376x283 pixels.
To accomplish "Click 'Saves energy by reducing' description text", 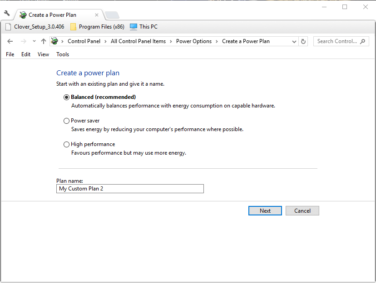I will coord(157,129).
